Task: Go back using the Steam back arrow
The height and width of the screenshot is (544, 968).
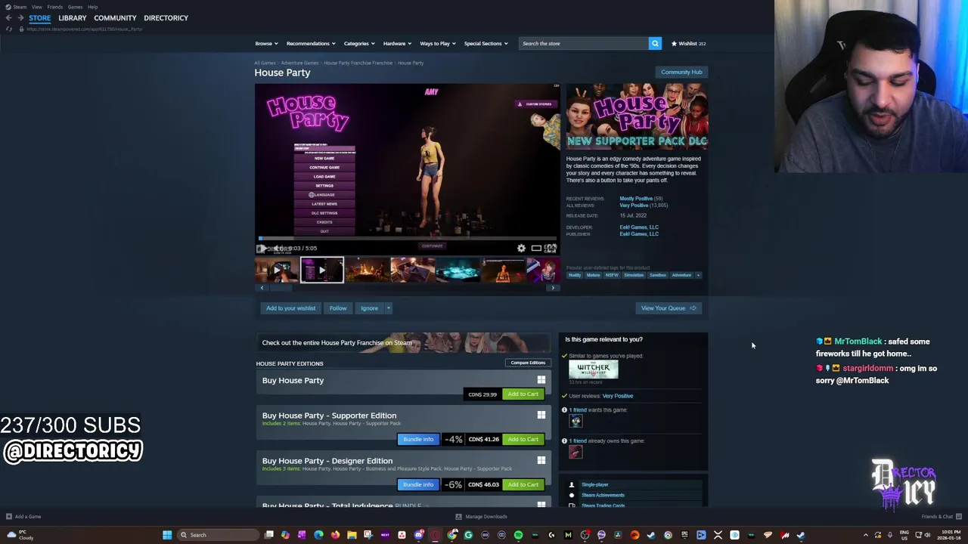Action: click(8, 17)
